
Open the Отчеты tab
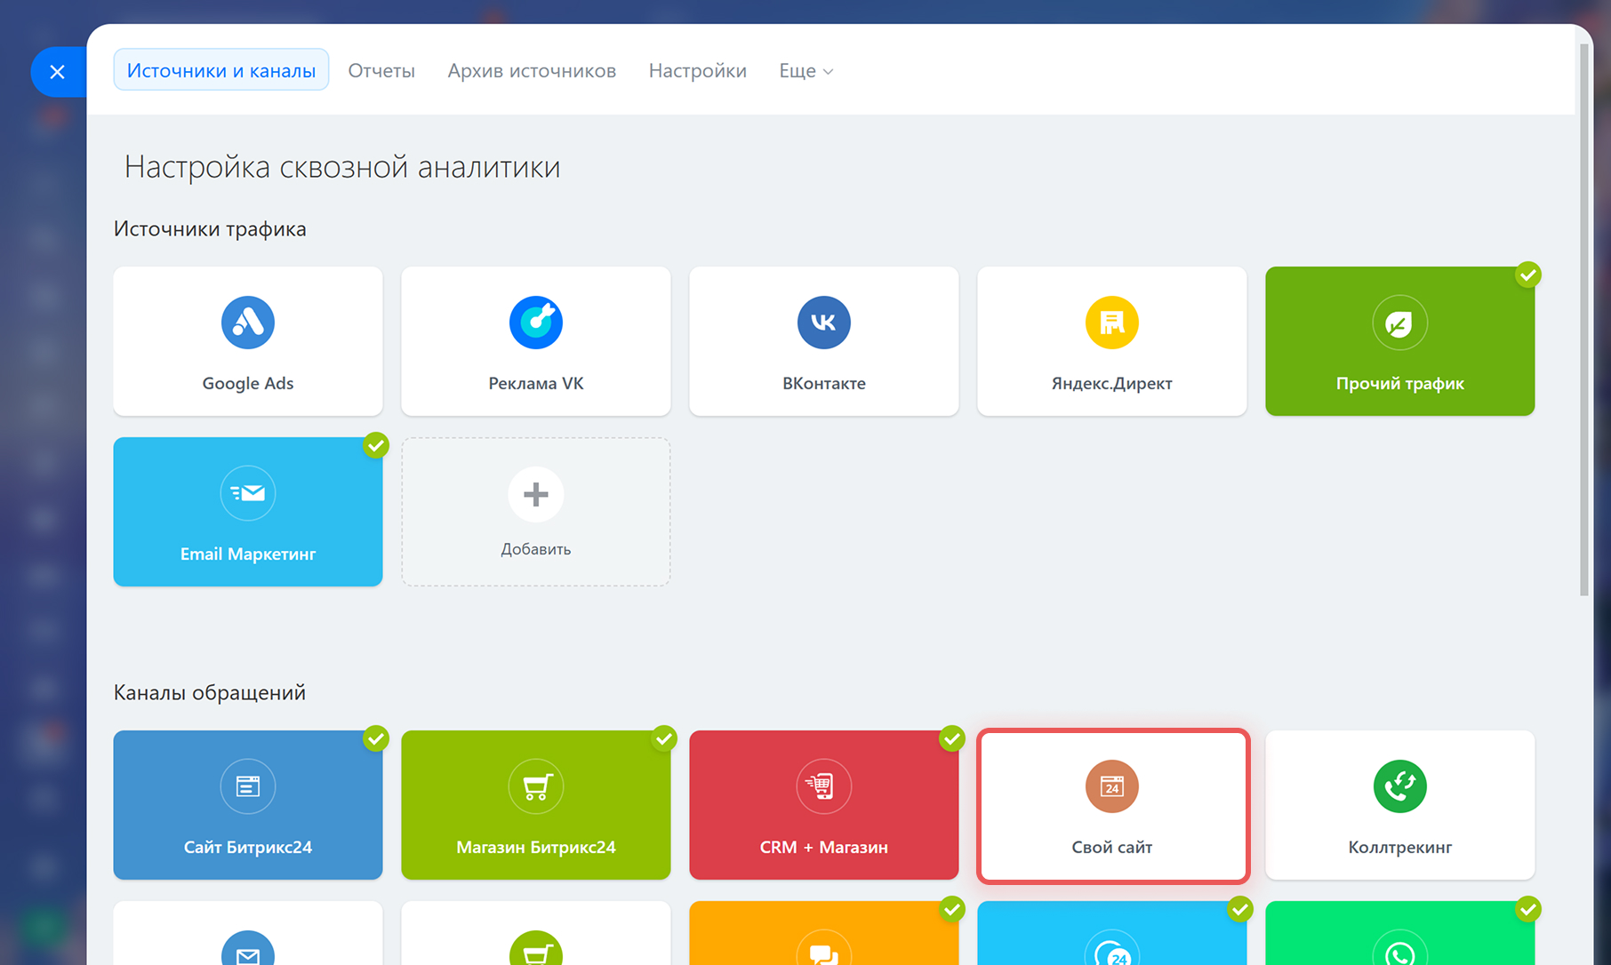381,71
